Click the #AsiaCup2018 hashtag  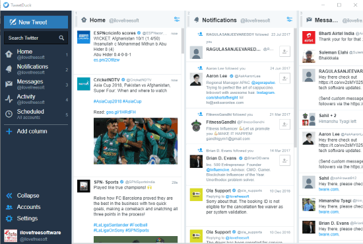[108, 101]
